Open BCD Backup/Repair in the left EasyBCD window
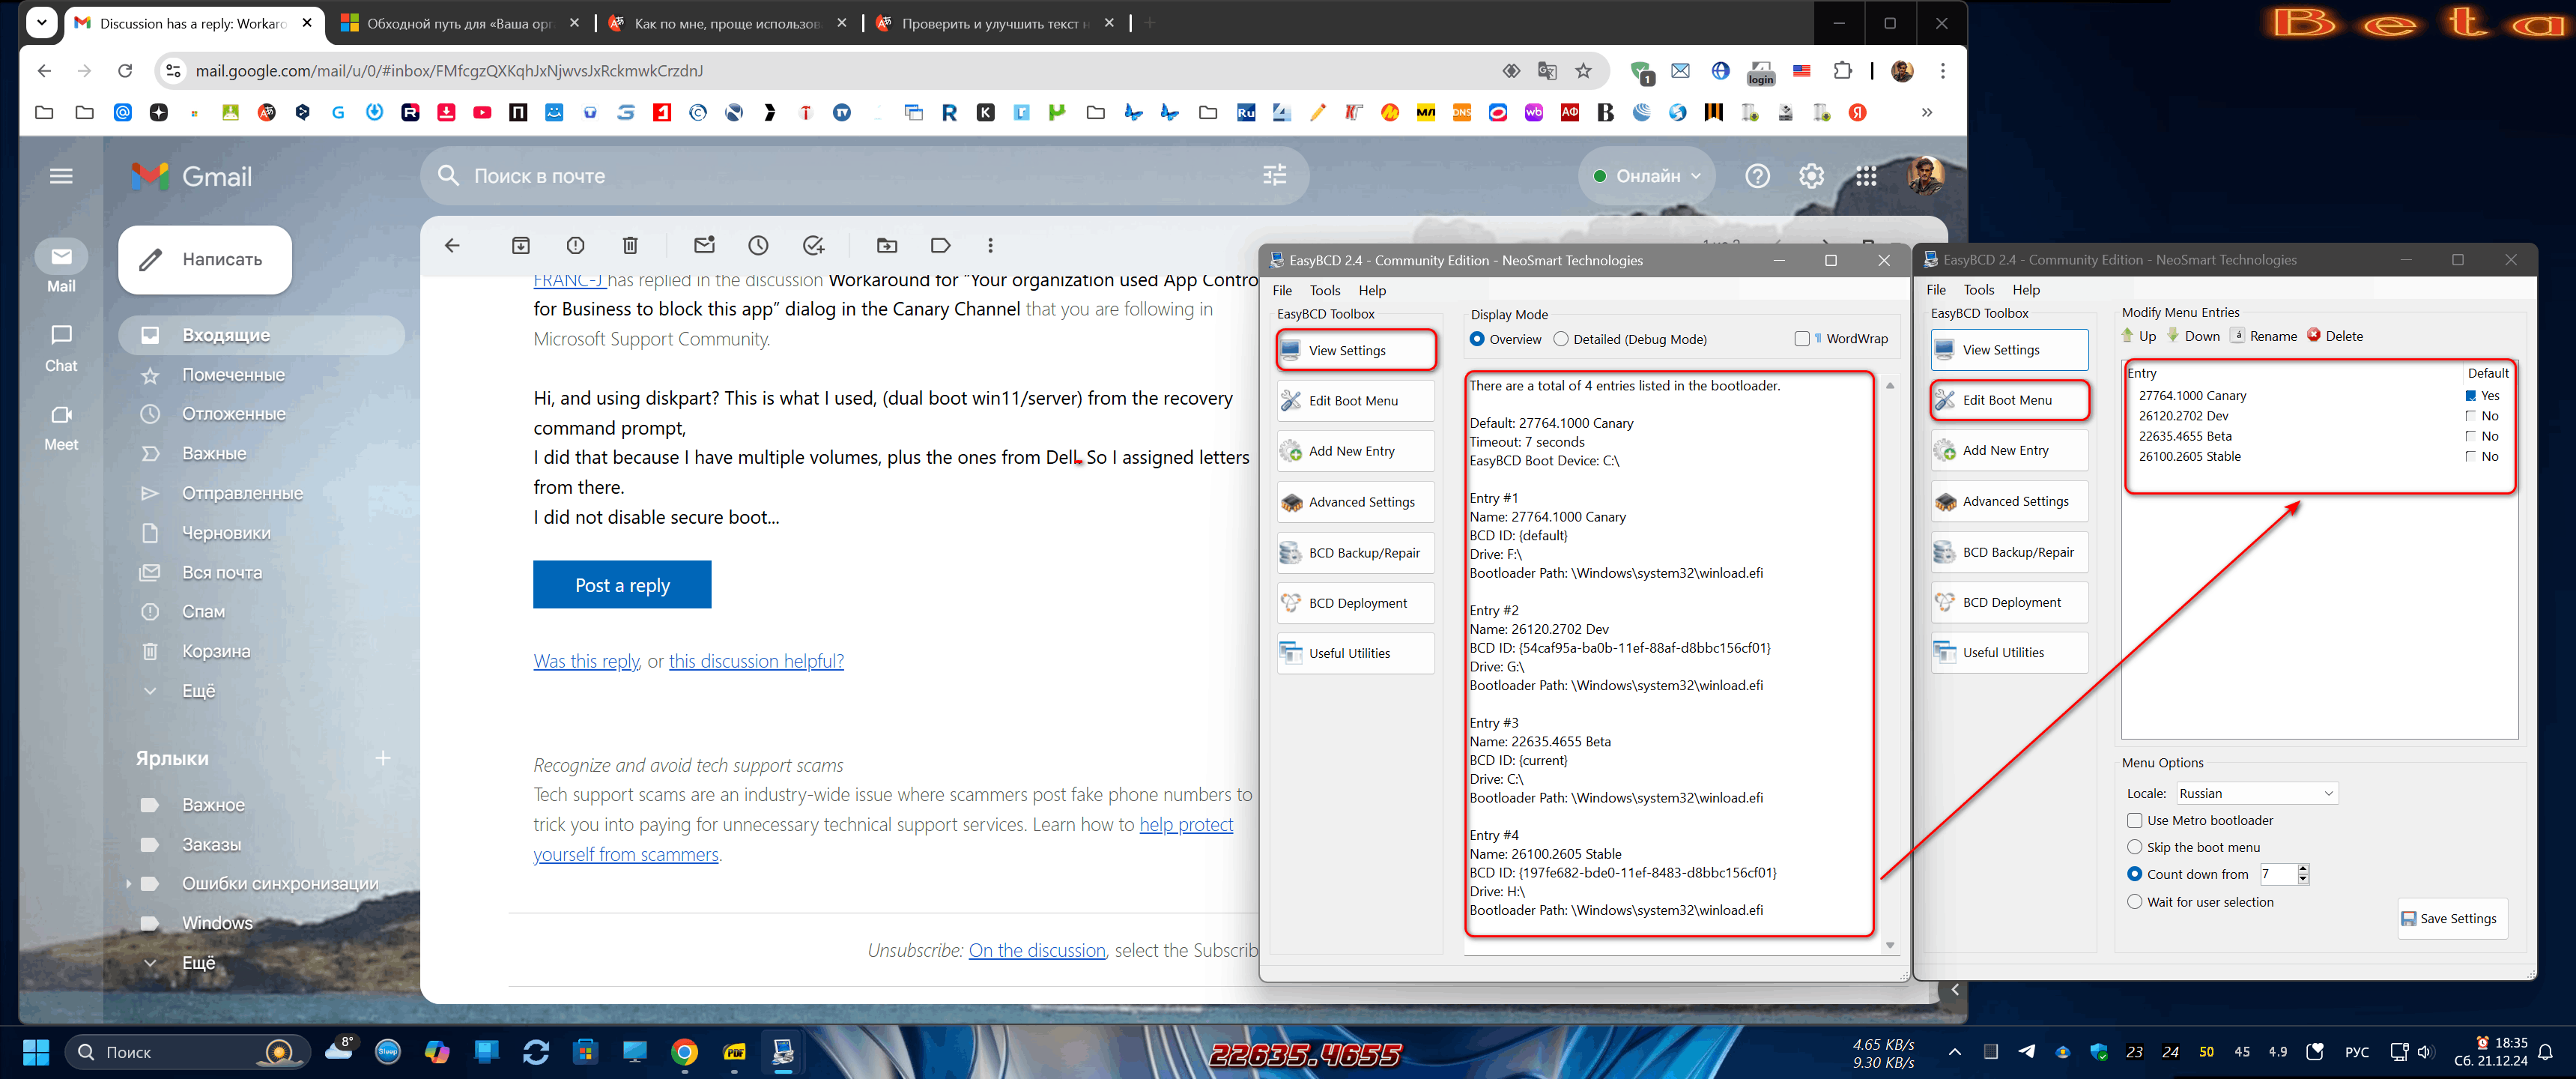Screen dimensions: 2576x1079 [x=1355, y=552]
